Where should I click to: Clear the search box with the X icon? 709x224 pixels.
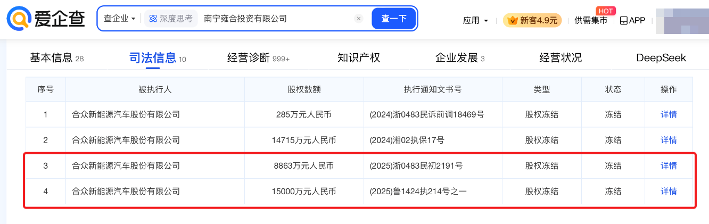359,19
